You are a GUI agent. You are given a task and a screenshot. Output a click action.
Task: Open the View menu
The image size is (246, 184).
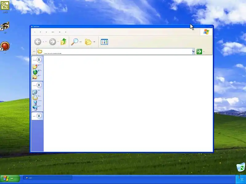(46, 32)
